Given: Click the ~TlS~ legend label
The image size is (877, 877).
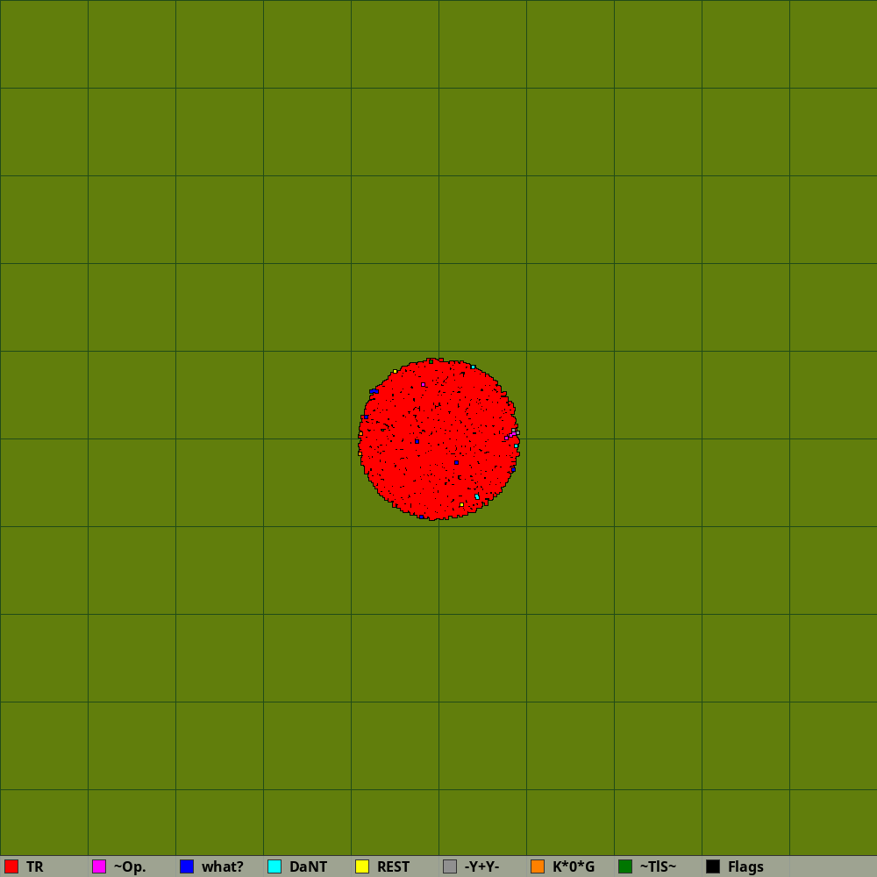Looking at the screenshot, I should [x=659, y=867].
